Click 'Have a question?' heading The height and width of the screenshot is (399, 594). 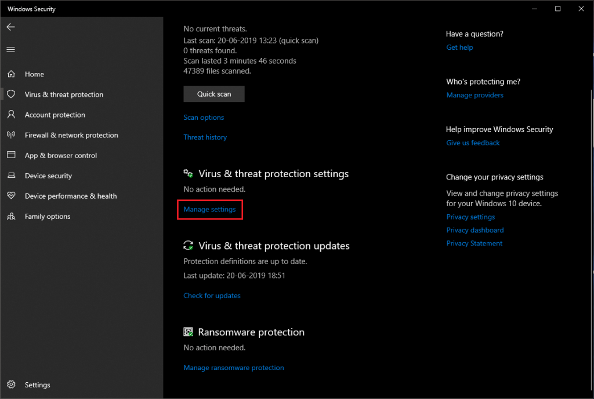click(x=475, y=34)
